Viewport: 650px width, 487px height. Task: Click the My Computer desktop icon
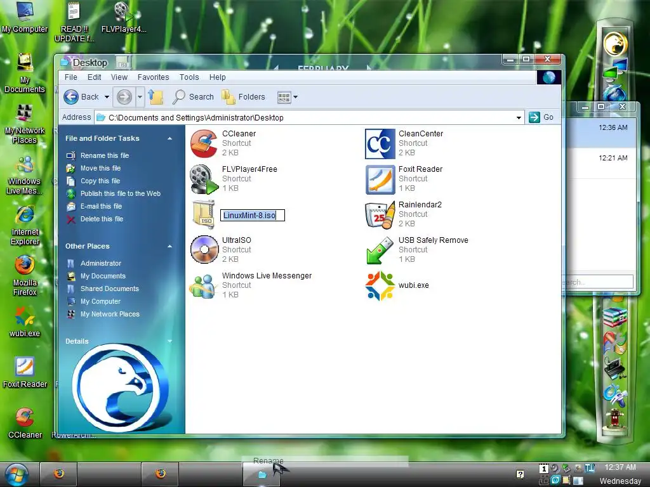click(x=25, y=17)
